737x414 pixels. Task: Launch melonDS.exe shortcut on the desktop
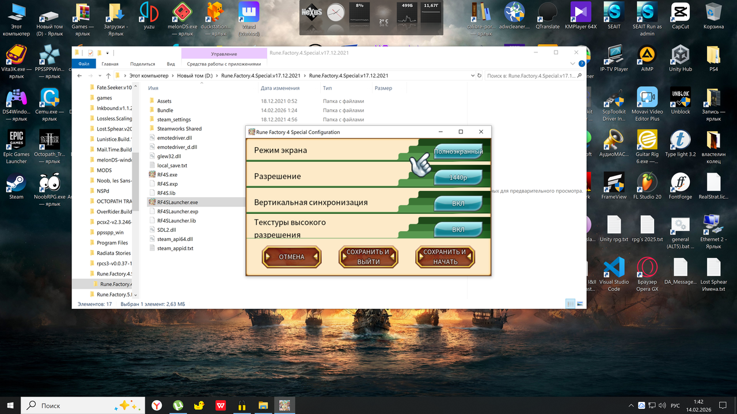[183, 19]
